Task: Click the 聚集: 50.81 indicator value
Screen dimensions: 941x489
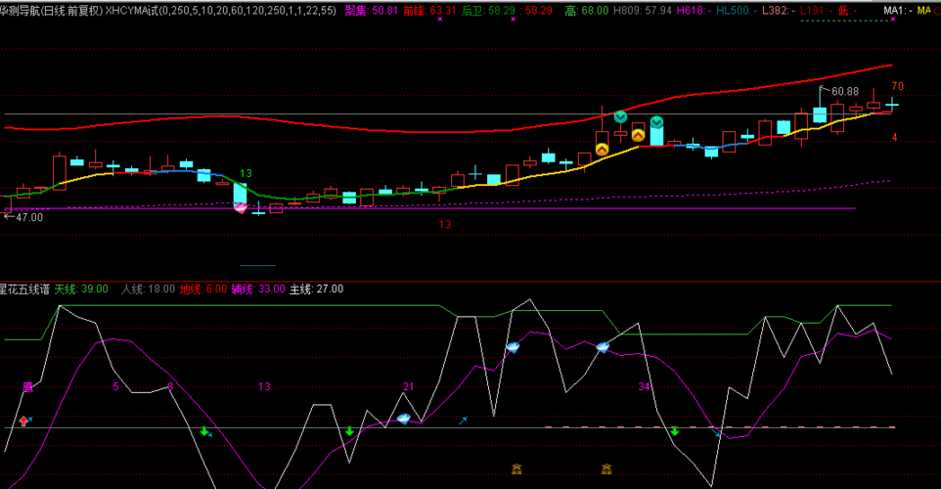Action: tap(372, 10)
